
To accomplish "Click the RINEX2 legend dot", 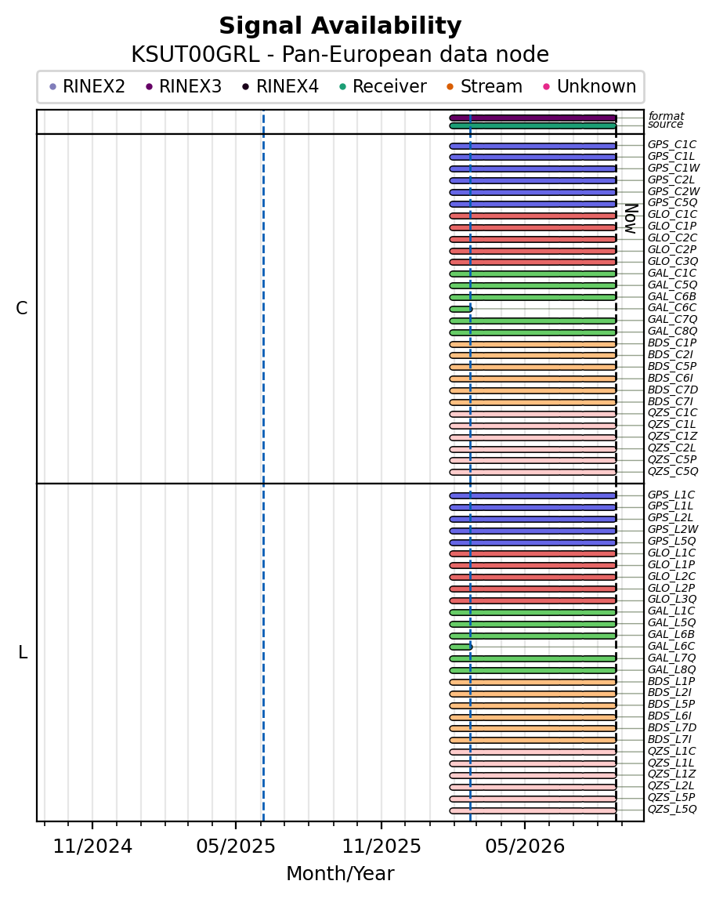I will (x=53, y=87).
